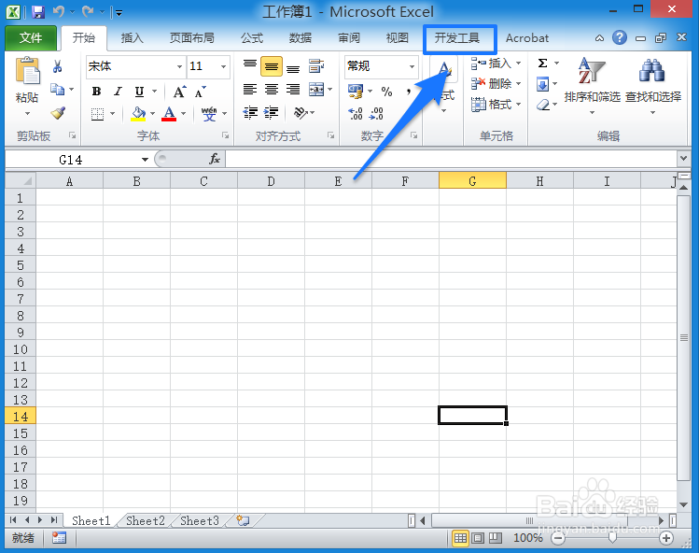
Task: Expand the Name Box dropdown arrow
Action: pyautogui.click(x=145, y=160)
